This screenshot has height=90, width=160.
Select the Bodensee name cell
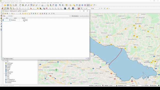point(15,20)
